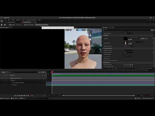Open dropdown below the Details panel at right

(149, 70)
